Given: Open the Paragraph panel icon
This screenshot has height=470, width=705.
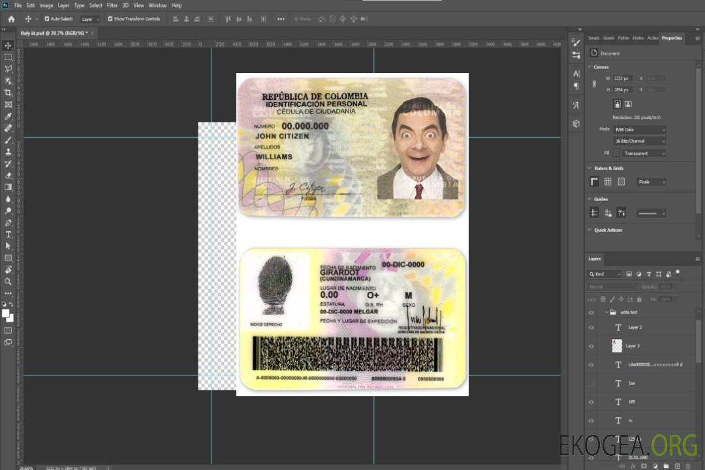Looking at the screenshot, I should tap(576, 86).
